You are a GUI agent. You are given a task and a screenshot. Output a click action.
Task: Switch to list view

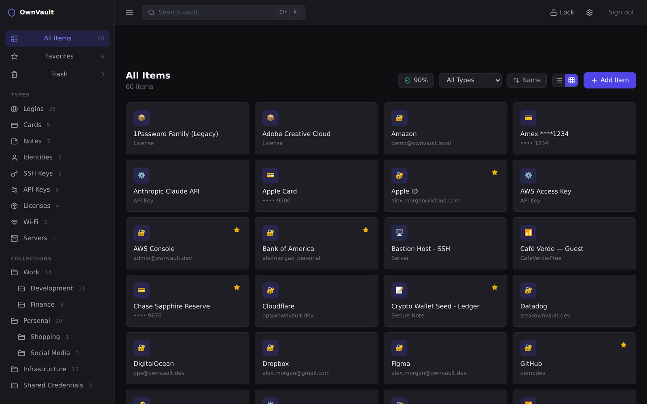(559, 80)
